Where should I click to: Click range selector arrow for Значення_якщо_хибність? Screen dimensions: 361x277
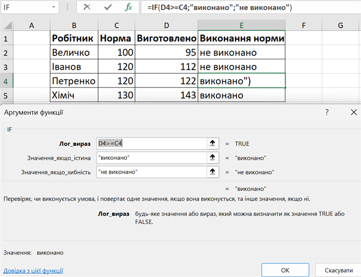coord(212,172)
